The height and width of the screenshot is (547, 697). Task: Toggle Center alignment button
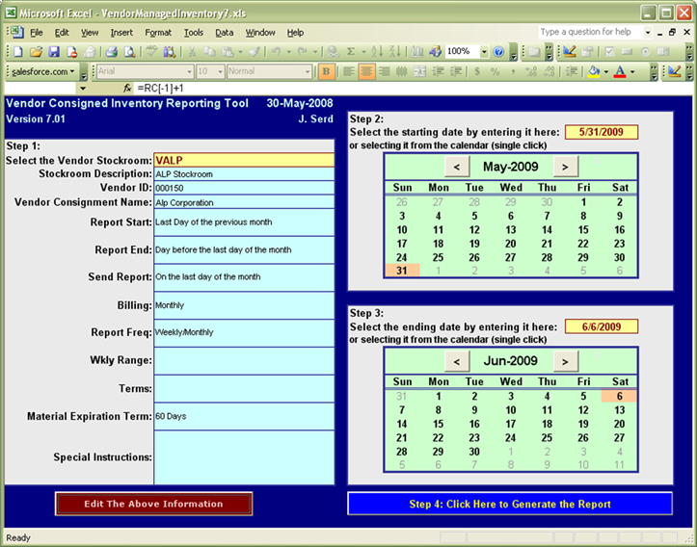coord(366,71)
